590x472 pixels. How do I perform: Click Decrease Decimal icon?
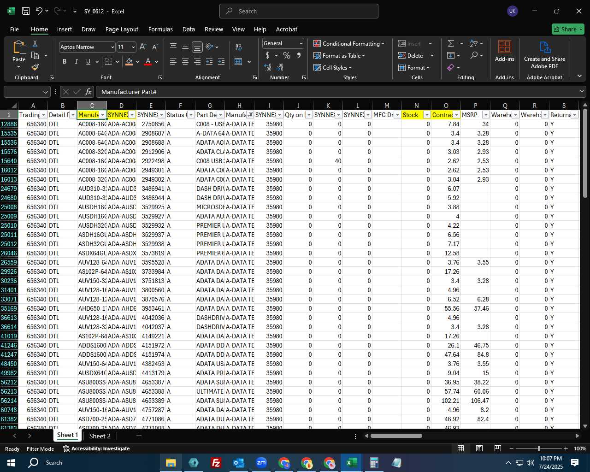(x=280, y=67)
